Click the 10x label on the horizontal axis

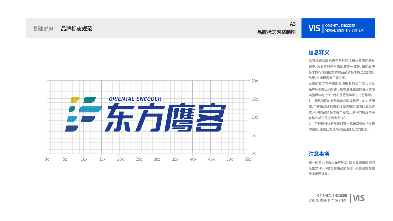84,159
